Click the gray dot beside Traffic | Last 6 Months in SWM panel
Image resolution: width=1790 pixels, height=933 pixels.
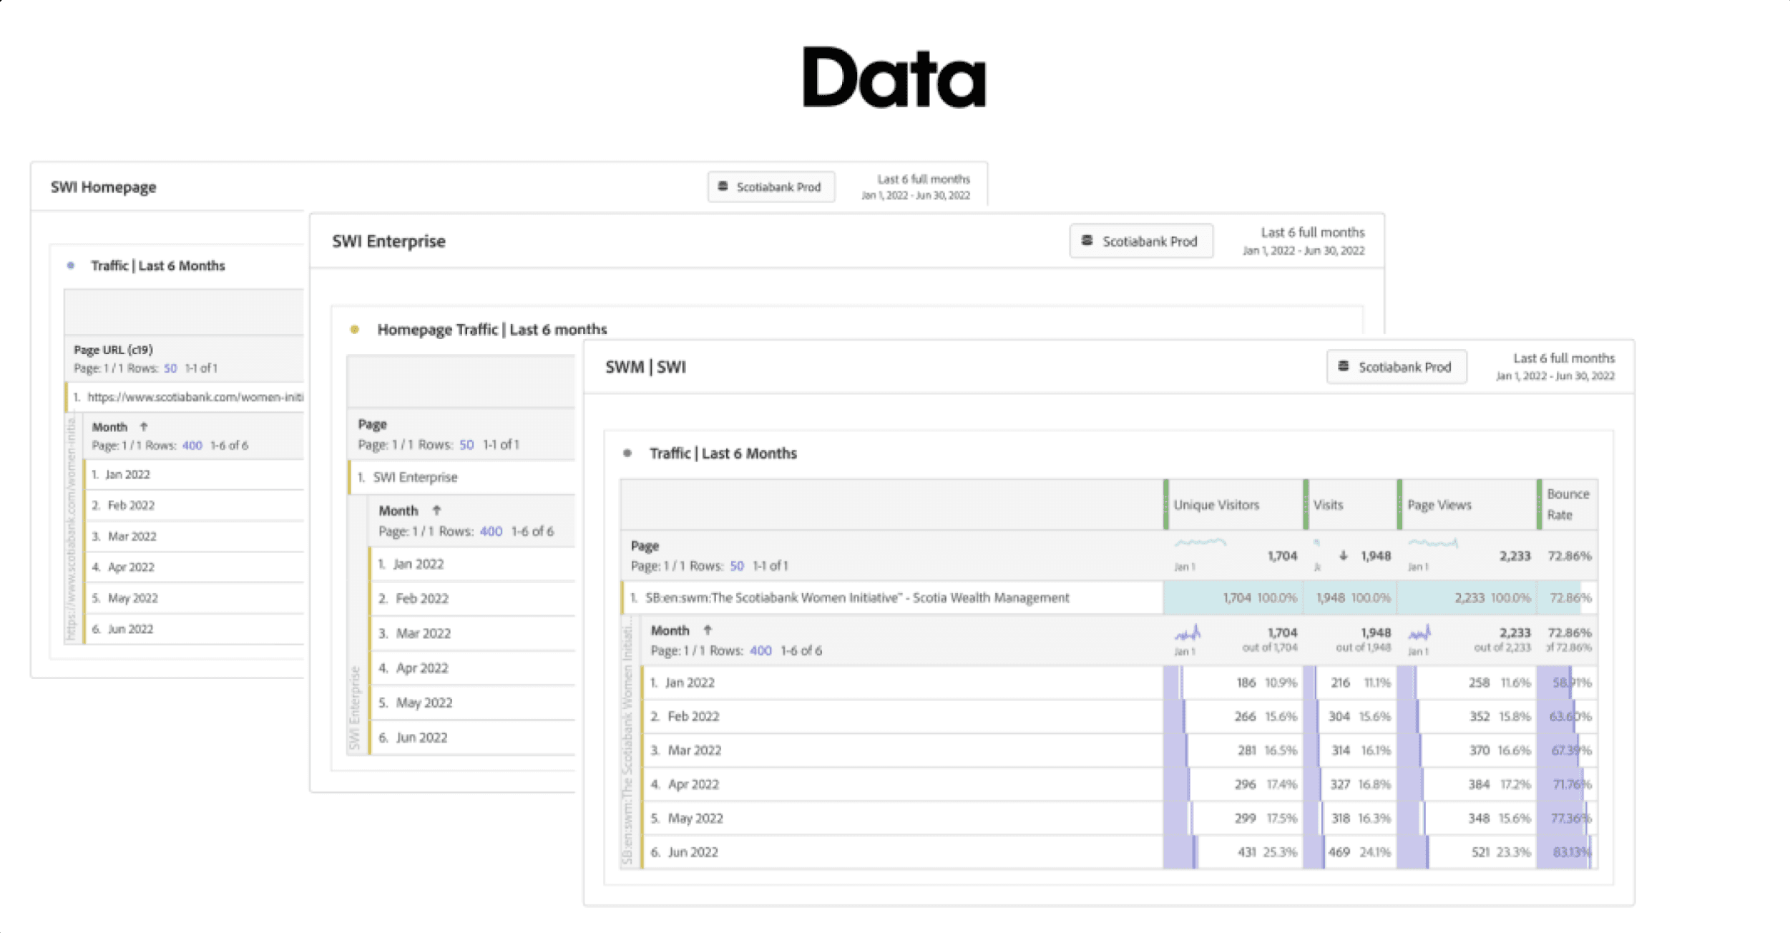coord(627,453)
